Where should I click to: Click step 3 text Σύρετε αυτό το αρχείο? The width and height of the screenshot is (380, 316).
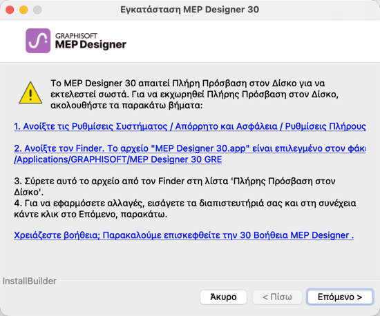175,186
